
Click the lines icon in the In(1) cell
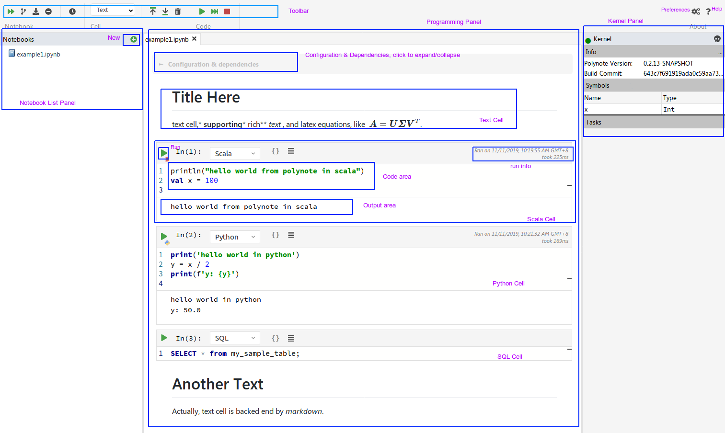pos(291,151)
